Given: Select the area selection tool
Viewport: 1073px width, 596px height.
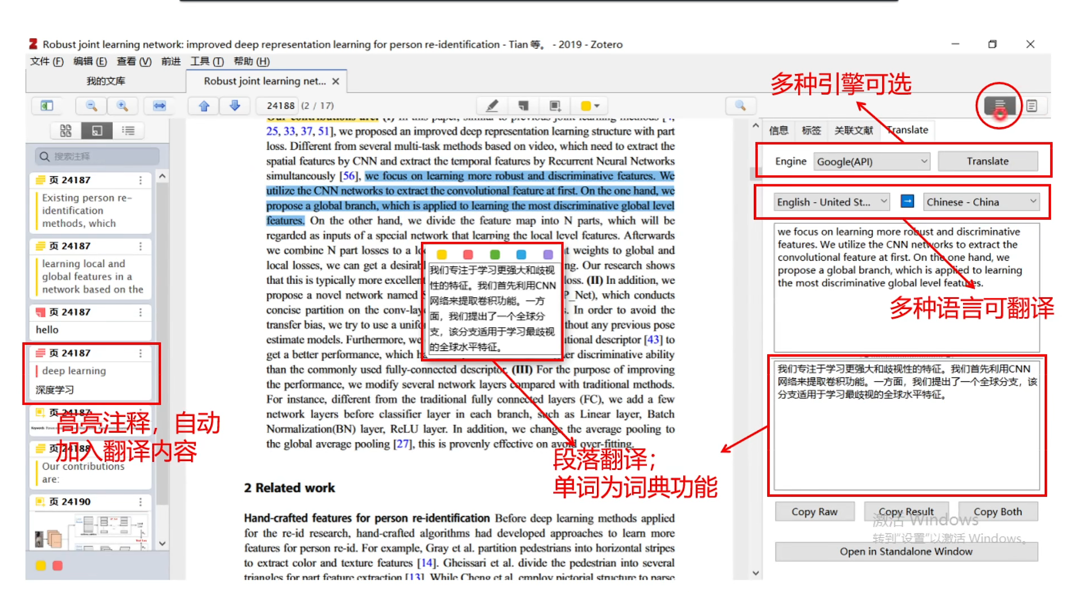Looking at the screenshot, I should click(554, 105).
